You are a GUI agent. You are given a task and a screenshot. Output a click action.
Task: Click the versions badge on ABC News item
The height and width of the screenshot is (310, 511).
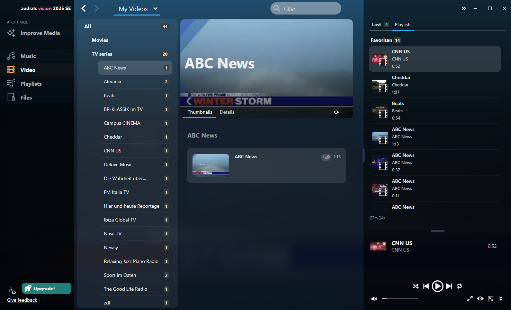pos(326,157)
